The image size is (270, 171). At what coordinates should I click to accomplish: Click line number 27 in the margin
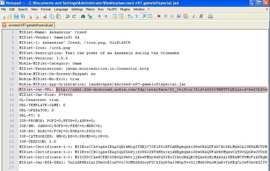[12, 168]
